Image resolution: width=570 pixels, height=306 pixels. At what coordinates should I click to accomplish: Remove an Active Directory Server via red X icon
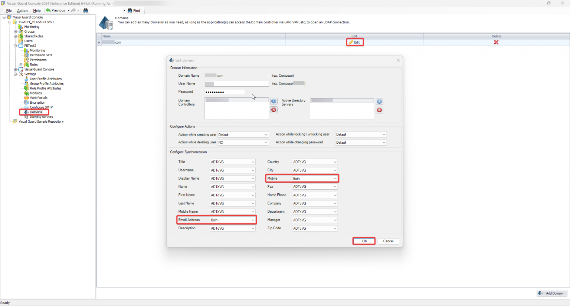pos(379,110)
